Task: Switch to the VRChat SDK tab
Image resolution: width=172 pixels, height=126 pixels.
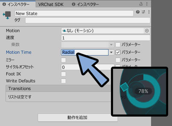Action: click(51, 5)
